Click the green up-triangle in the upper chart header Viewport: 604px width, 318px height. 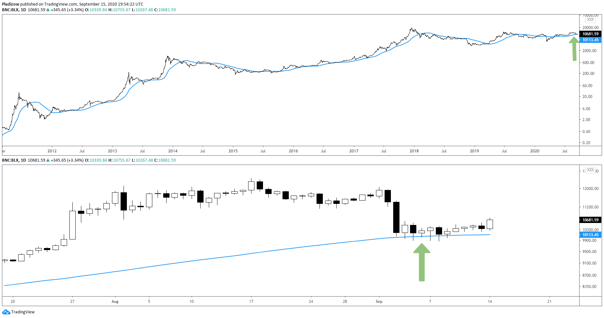[48, 10]
